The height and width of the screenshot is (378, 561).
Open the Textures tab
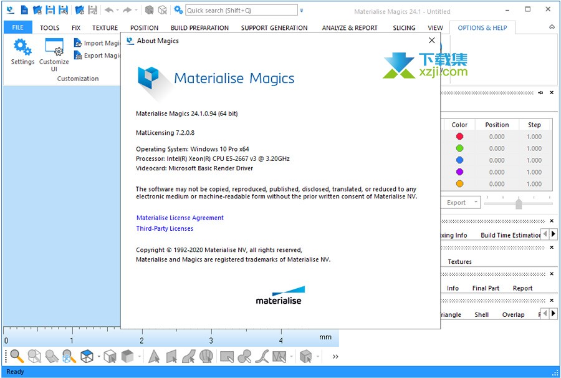tap(459, 261)
